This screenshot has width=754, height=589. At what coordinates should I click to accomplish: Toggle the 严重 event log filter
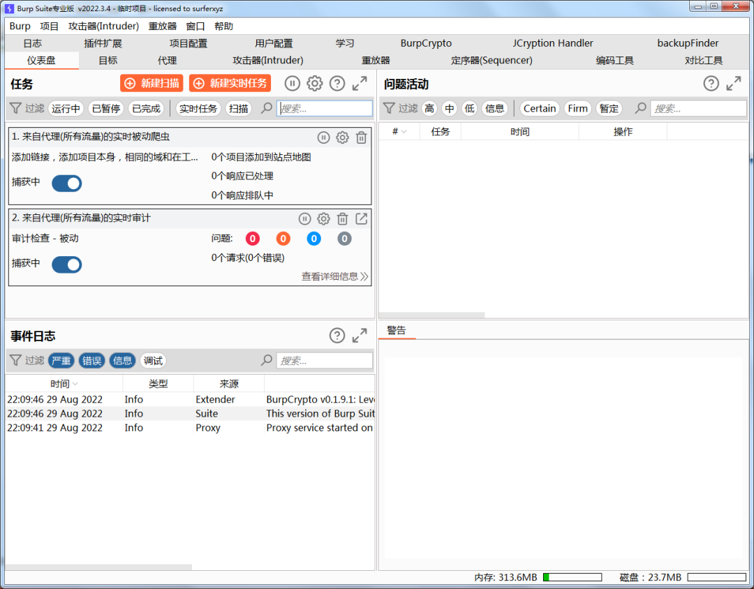tap(61, 361)
